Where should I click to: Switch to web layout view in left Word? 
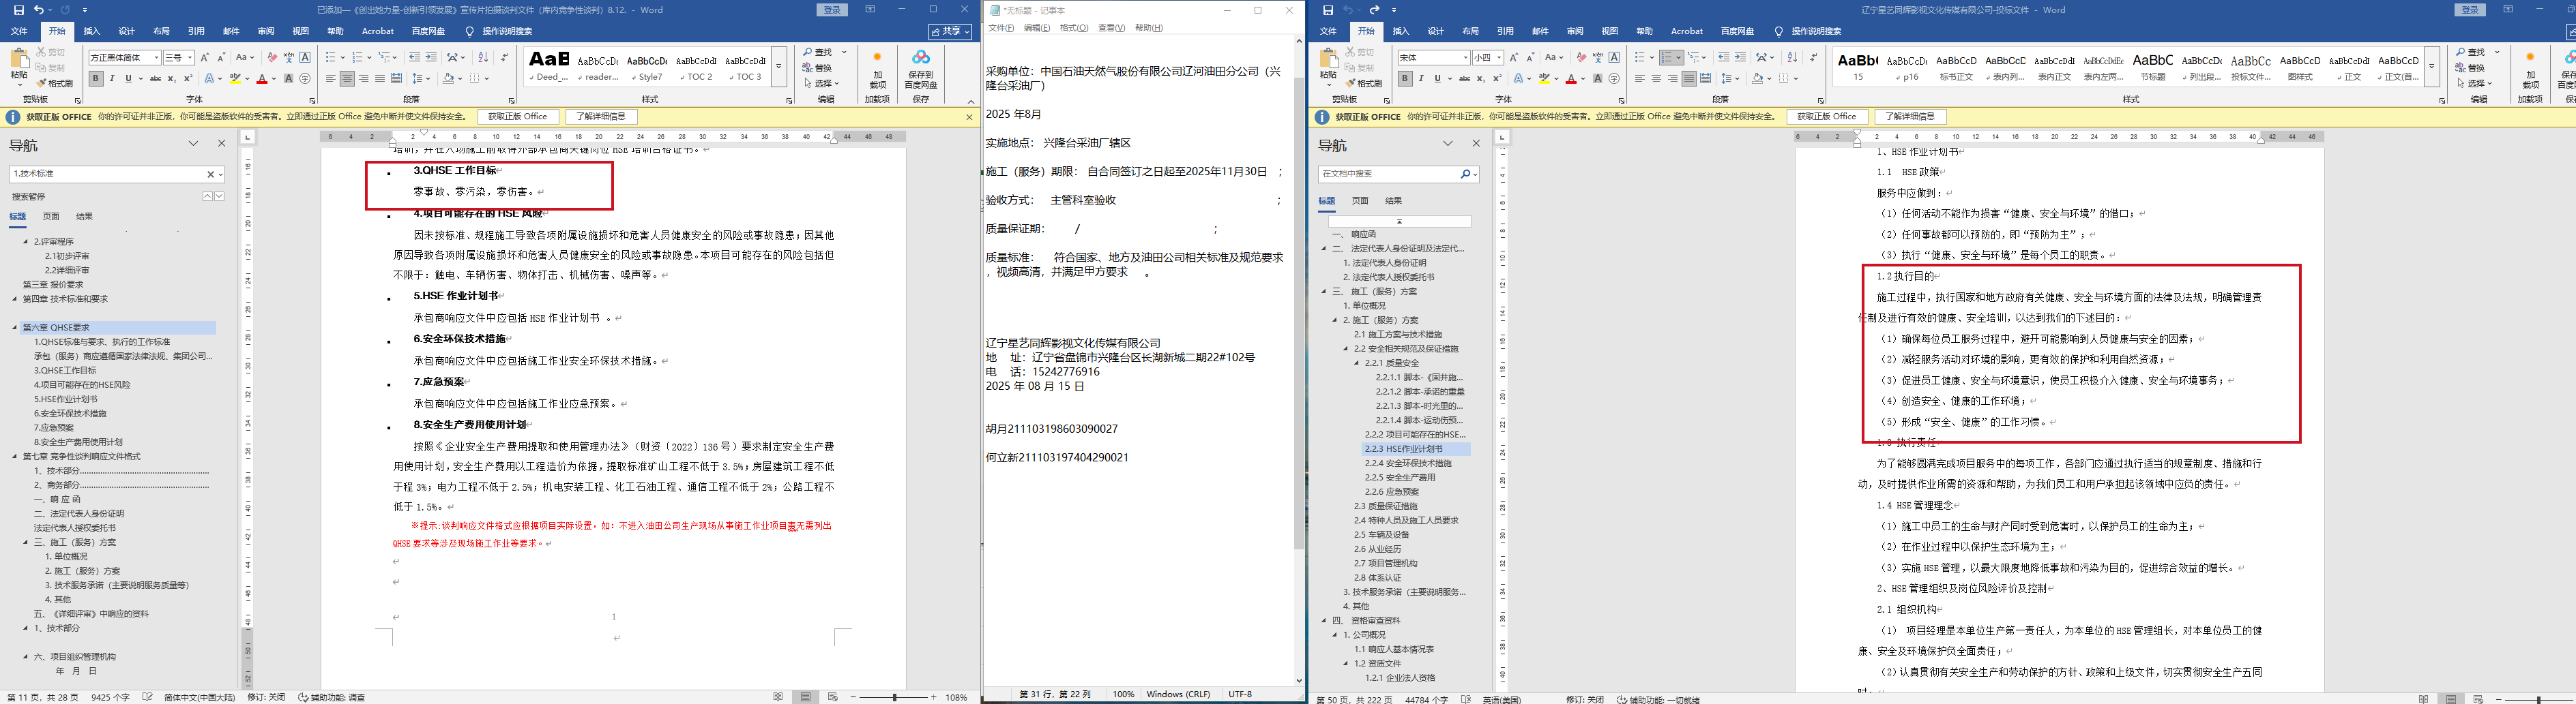[x=832, y=697]
